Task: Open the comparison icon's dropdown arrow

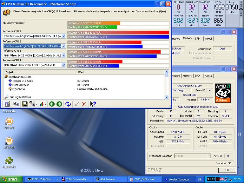Action: tap(36, 104)
